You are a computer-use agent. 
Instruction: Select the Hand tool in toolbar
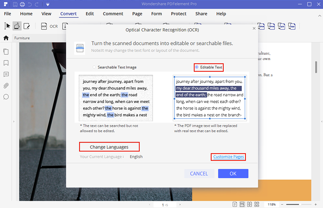pyautogui.click(x=17, y=26)
